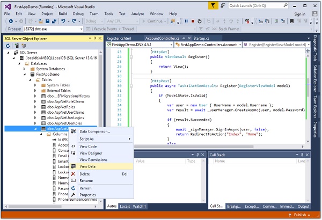Click the Pause (Break All) debug button
This screenshot has height=220, width=322.
pos(186,21)
